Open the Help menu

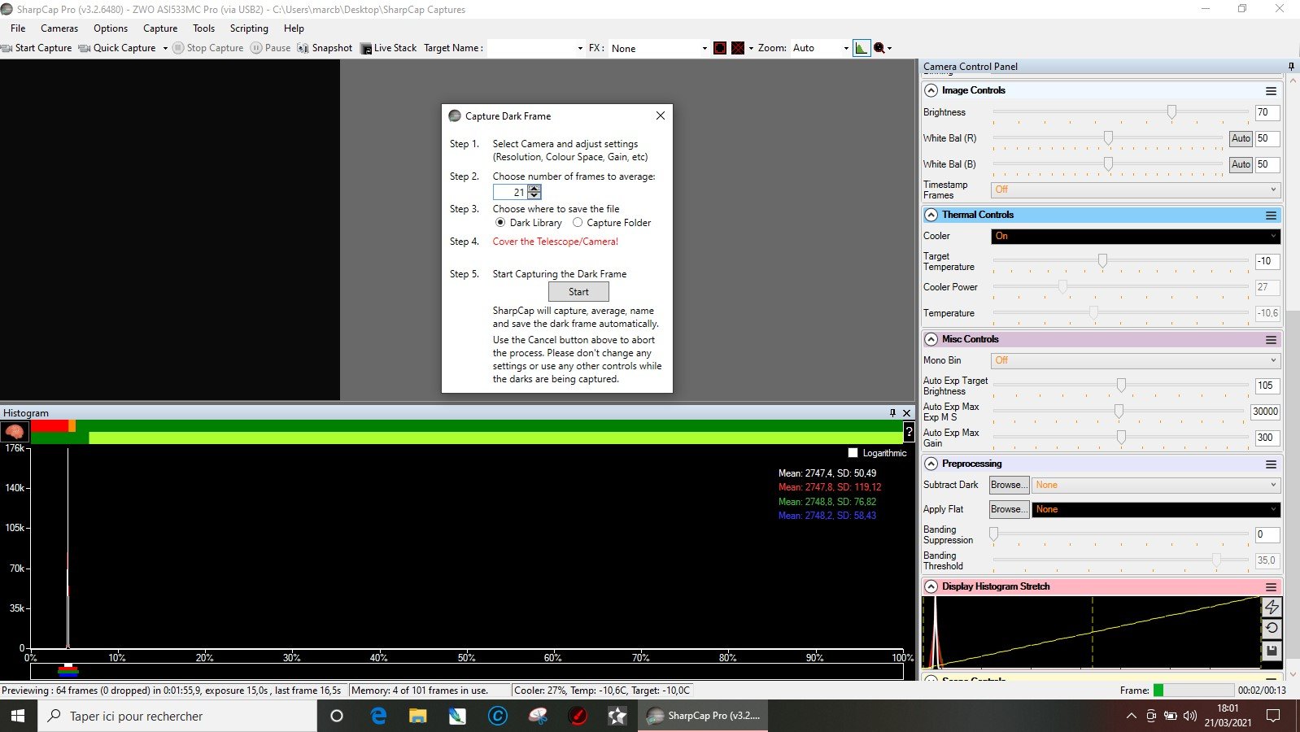pos(294,28)
